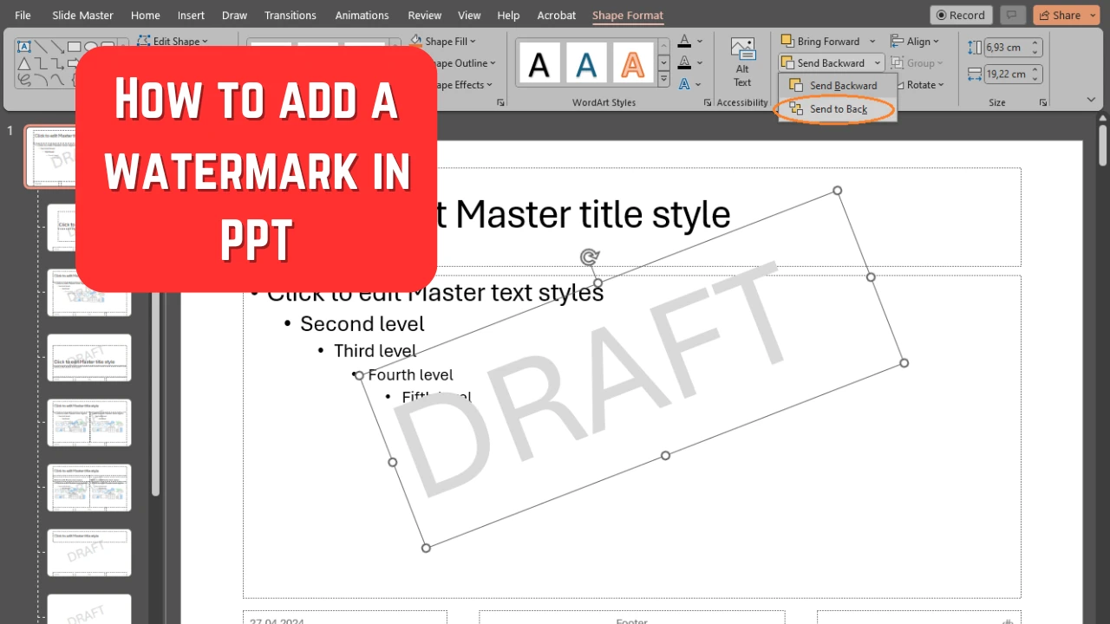Open the Comments icon in title bar
Image resolution: width=1110 pixels, height=624 pixels.
click(x=1012, y=15)
